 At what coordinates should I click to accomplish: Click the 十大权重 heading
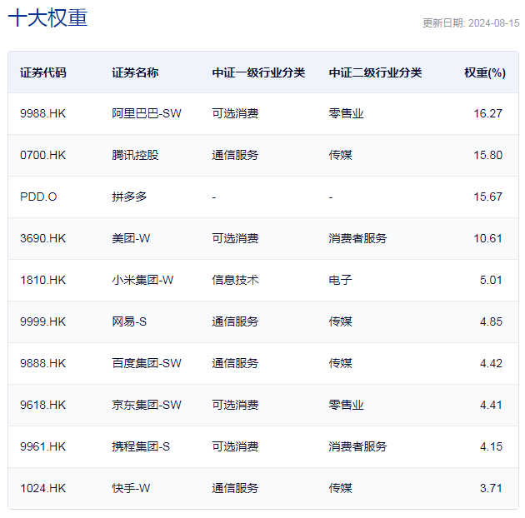pyautogui.click(x=47, y=17)
